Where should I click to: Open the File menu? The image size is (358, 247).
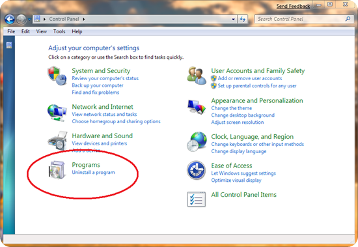pyautogui.click(x=11, y=31)
